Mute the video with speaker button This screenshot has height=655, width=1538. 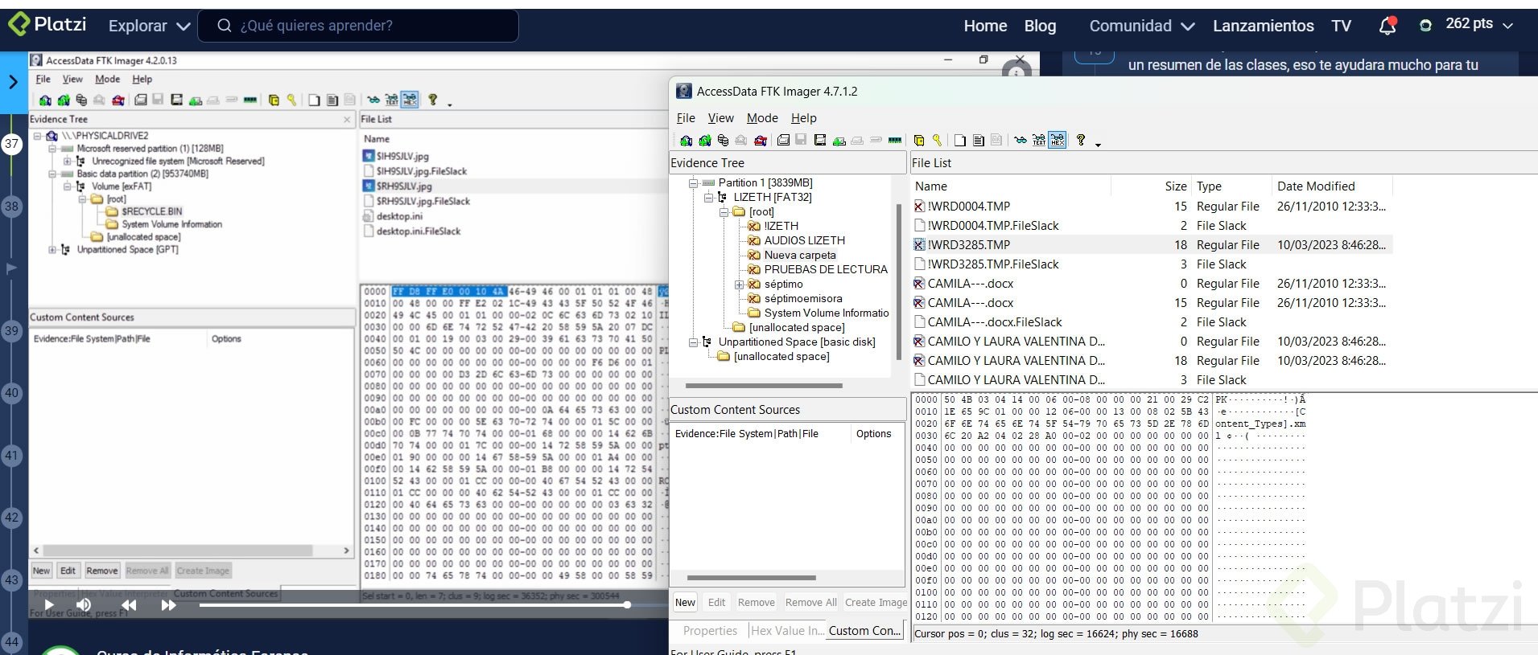click(84, 604)
